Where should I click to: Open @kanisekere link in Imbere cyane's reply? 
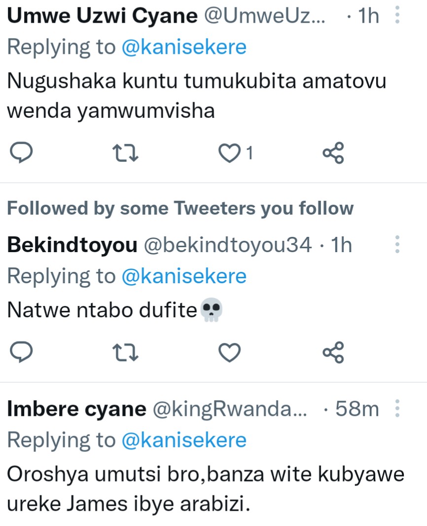pos(183,440)
